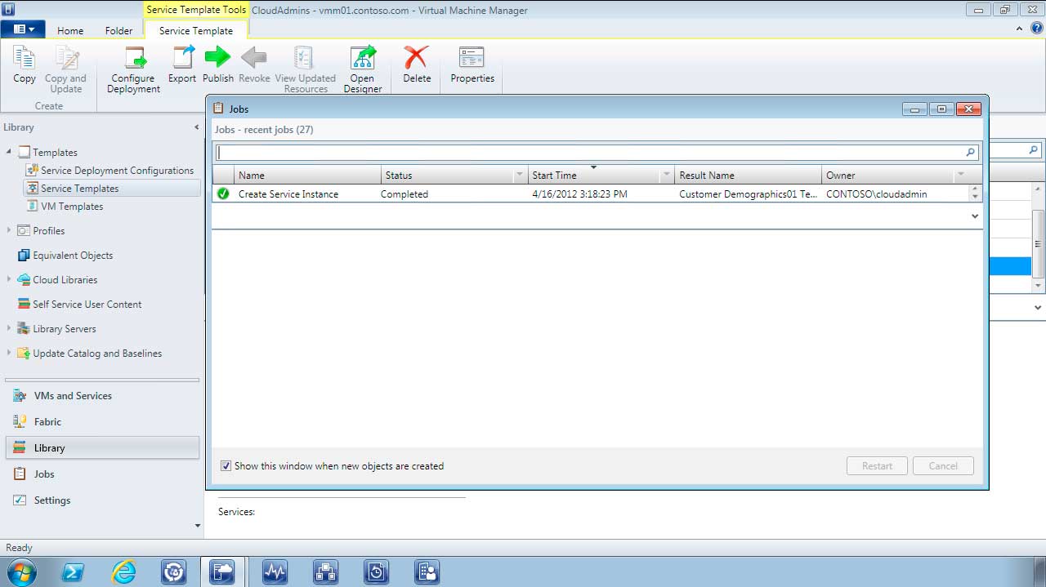Select Service Deployment Configurations in tree

point(118,171)
